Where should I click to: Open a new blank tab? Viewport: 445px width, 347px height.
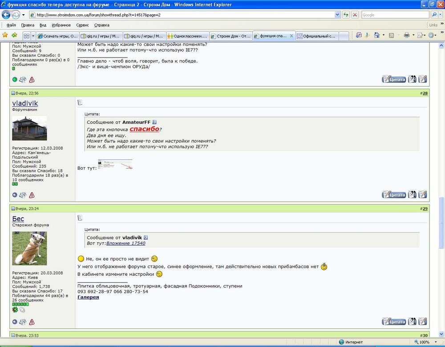344,36
